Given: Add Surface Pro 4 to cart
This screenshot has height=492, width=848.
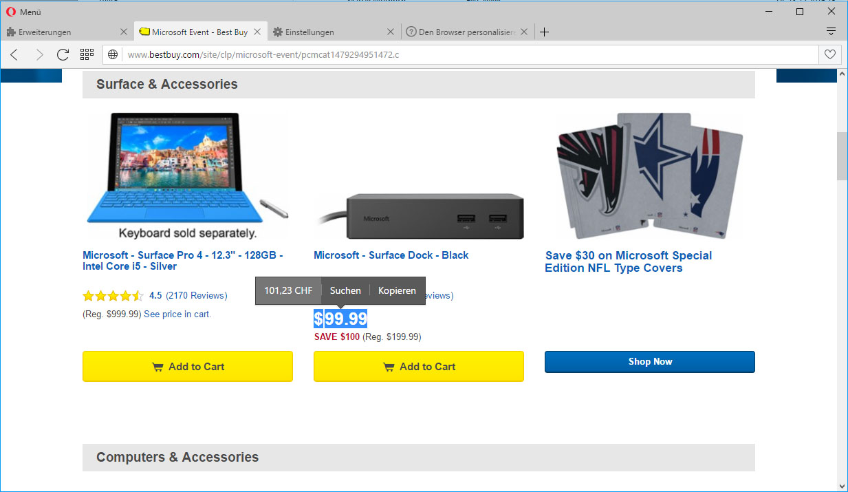Looking at the screenshot, I should [188, 366].
